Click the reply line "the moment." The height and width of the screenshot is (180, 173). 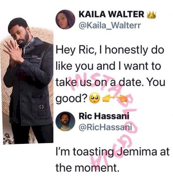coord(87,168)
